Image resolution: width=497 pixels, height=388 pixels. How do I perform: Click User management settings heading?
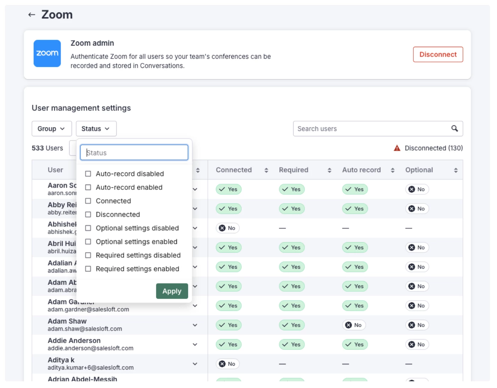coord(81,108)
